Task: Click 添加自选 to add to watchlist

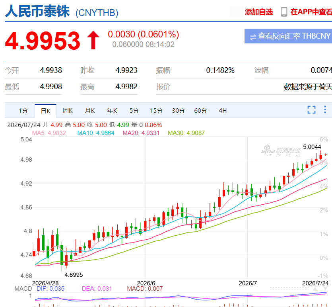Action: coord(259,12)
